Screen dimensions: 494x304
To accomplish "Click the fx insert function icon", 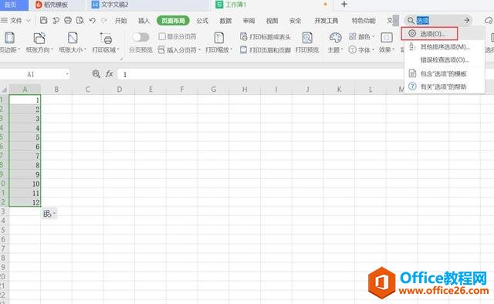I will click(x=110, y=74).
